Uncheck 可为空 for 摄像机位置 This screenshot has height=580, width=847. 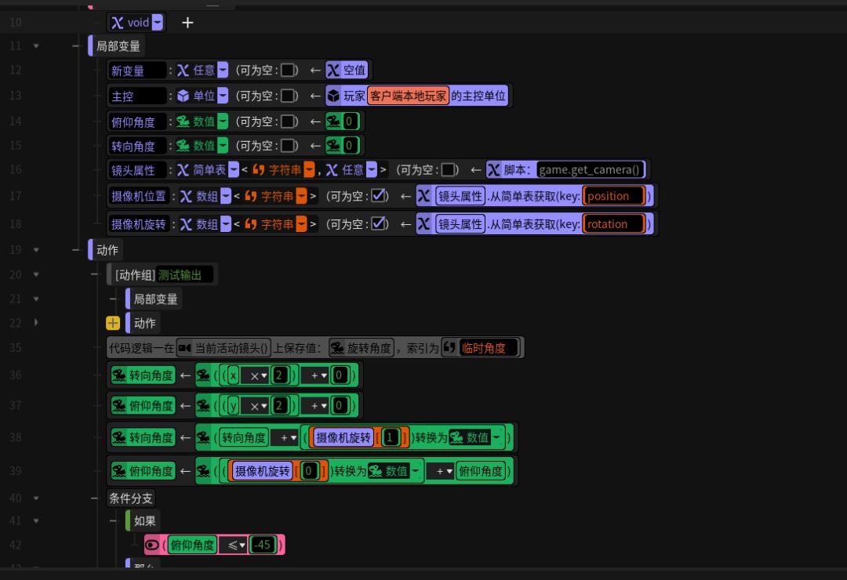[x=379, y=195]
